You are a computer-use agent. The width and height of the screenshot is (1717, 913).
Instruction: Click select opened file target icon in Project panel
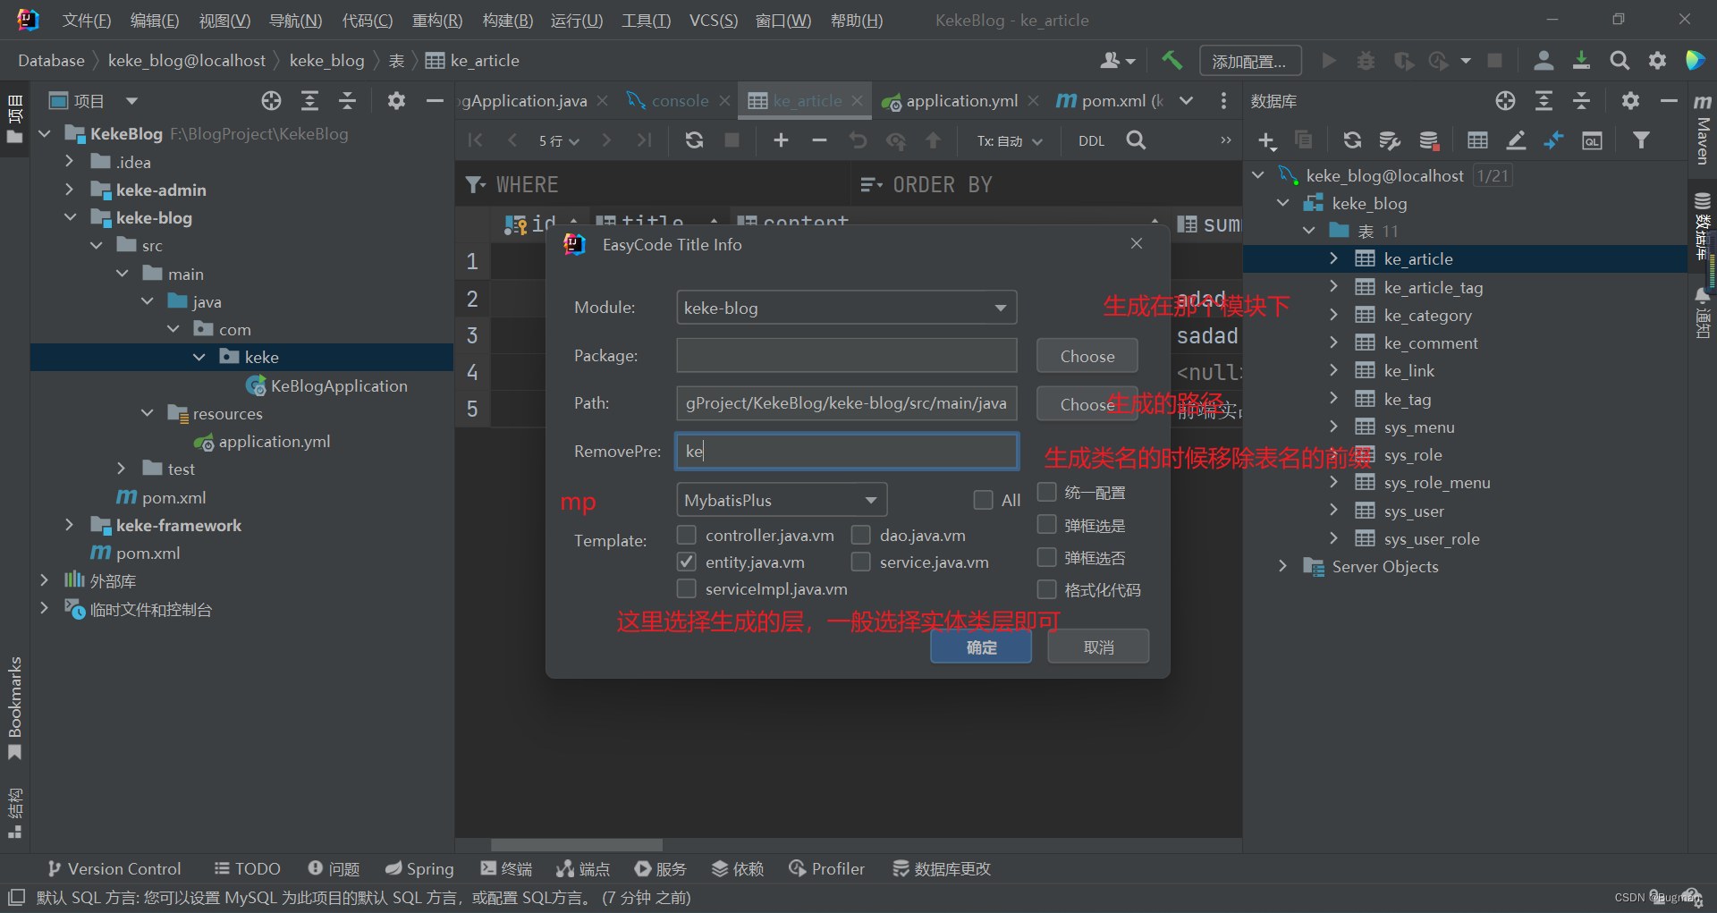coord(271,101)
